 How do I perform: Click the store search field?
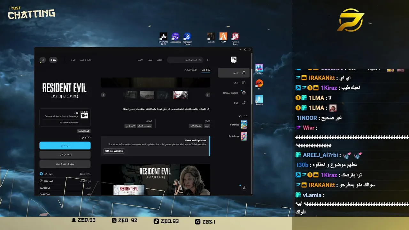pos(185,60)
